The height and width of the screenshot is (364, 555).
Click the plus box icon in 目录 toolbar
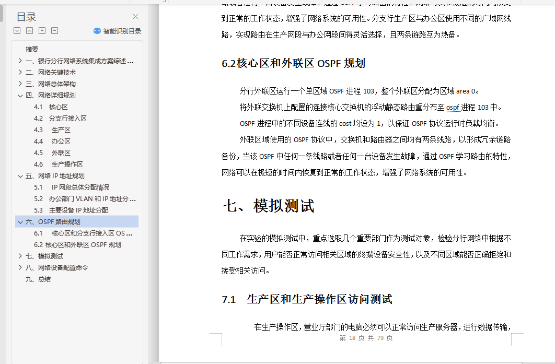(x=42, y=31)
